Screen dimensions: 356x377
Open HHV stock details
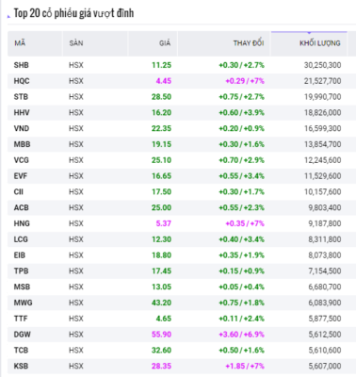[x=22, y=112]
